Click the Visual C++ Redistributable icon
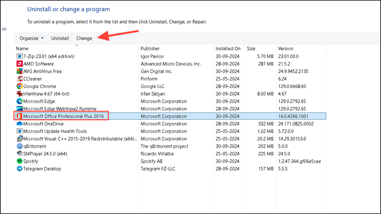 tap(19, 139)
